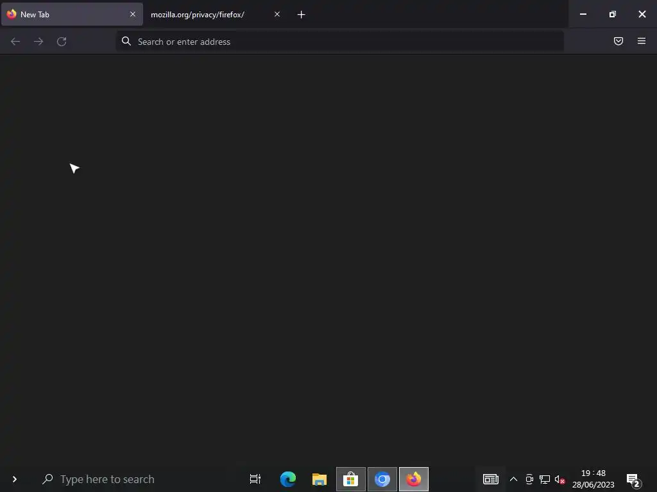Image resolution: width=657 pixels, height=492 pixels.
Task: Go forward one page
Action: (38, 42)
